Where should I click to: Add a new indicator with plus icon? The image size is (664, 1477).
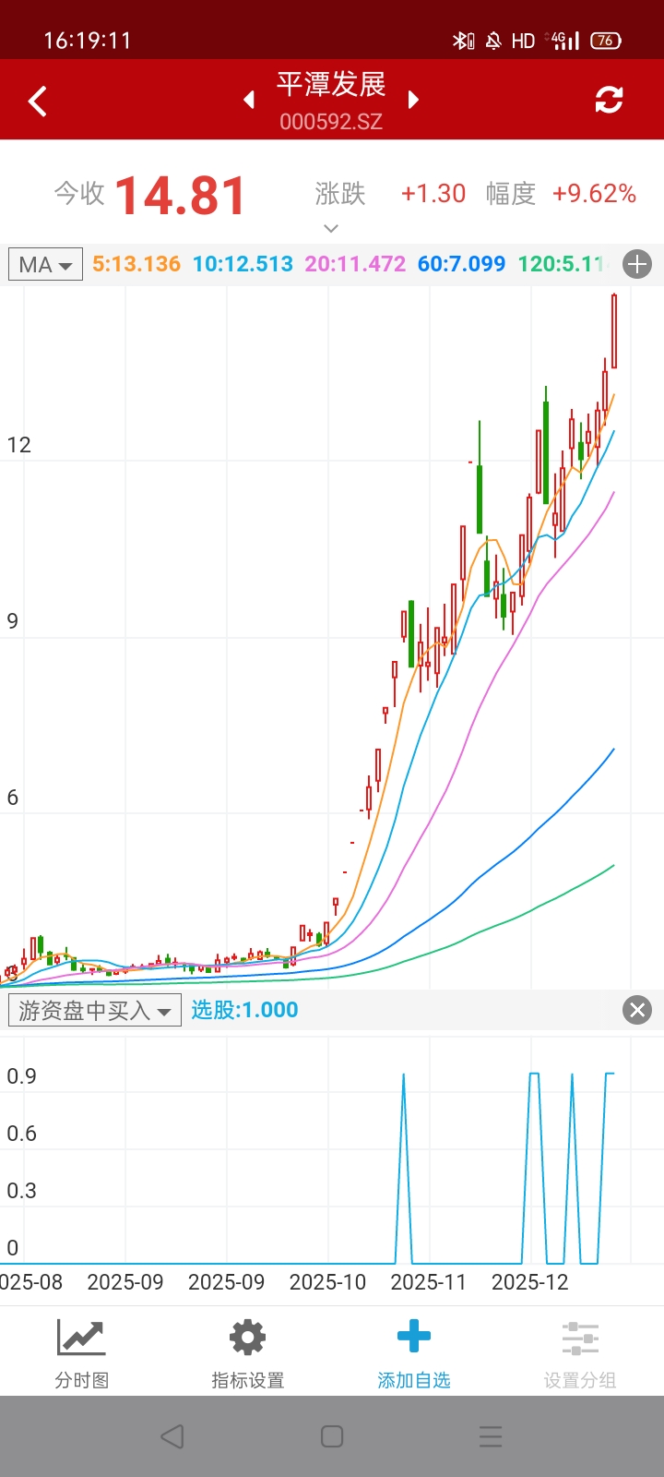point(637,265)
